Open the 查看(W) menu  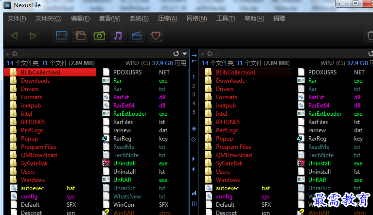pyautogui.click(x=110, y=18)
